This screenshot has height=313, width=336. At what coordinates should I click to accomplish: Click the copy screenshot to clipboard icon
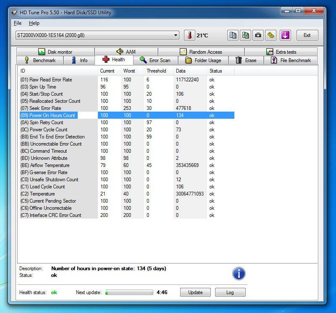pos(245,35)
